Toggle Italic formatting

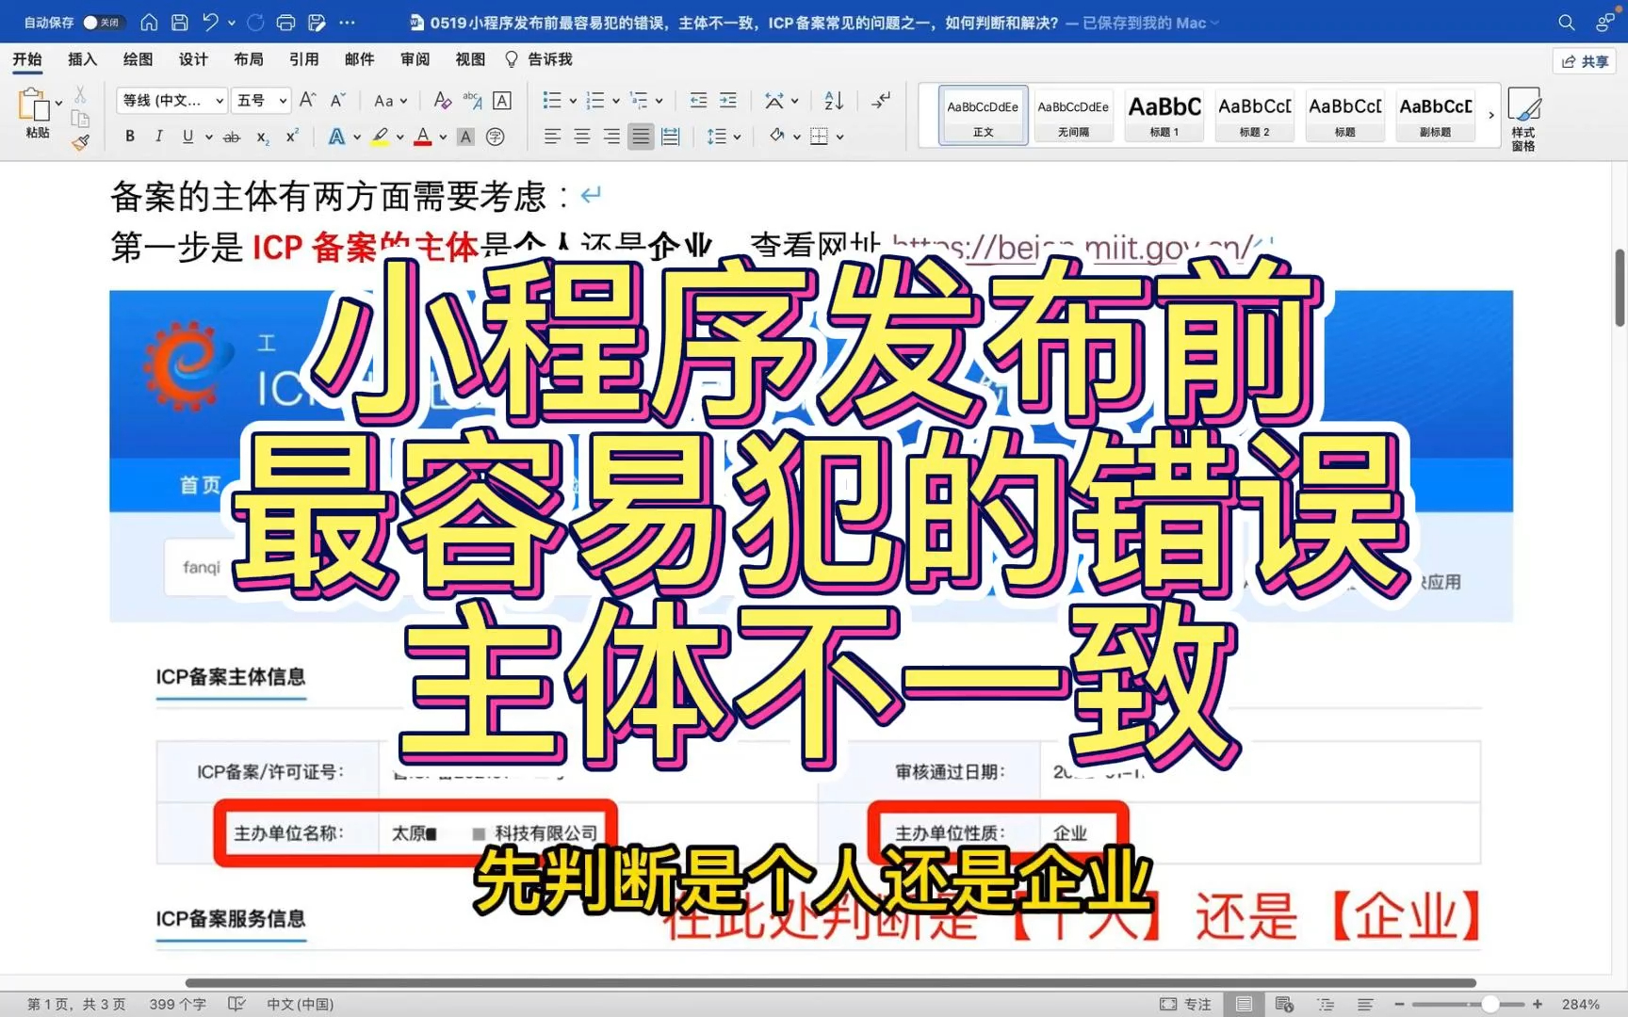[158, 137]
